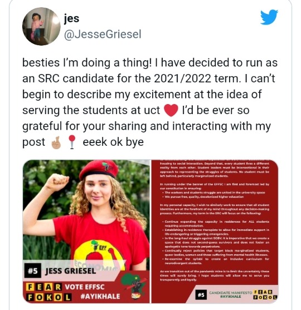Viewport: 301px width, 310px height.
Task: Open the display name jes
Action: pos(71,18)
